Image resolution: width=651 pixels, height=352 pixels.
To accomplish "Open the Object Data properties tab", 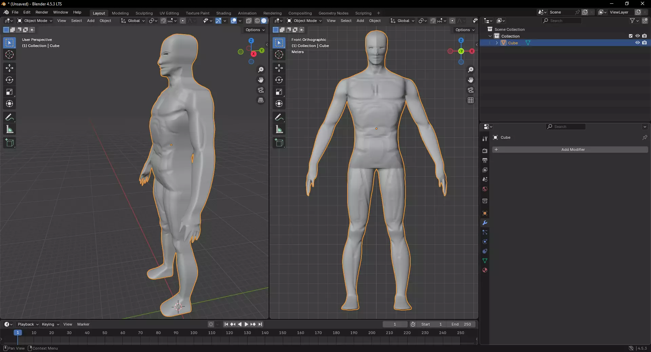I will 485,261.
